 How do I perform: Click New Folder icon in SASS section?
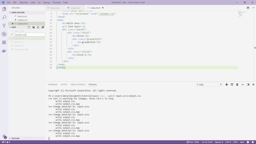34,27
